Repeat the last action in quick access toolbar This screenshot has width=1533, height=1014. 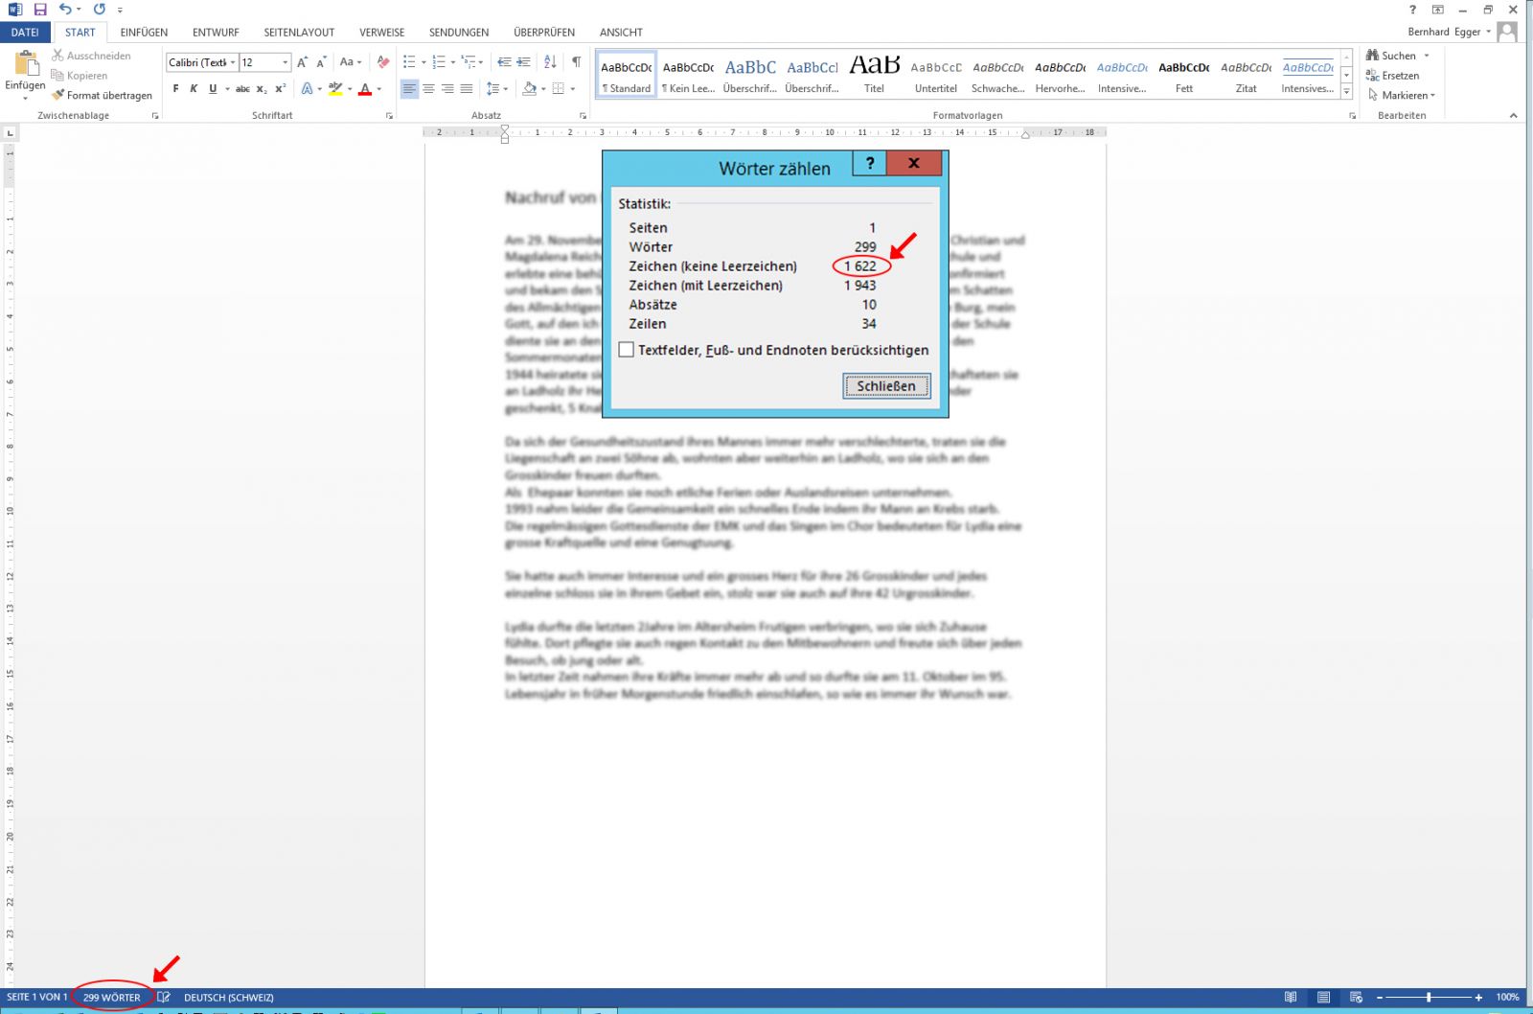point(100,10)
